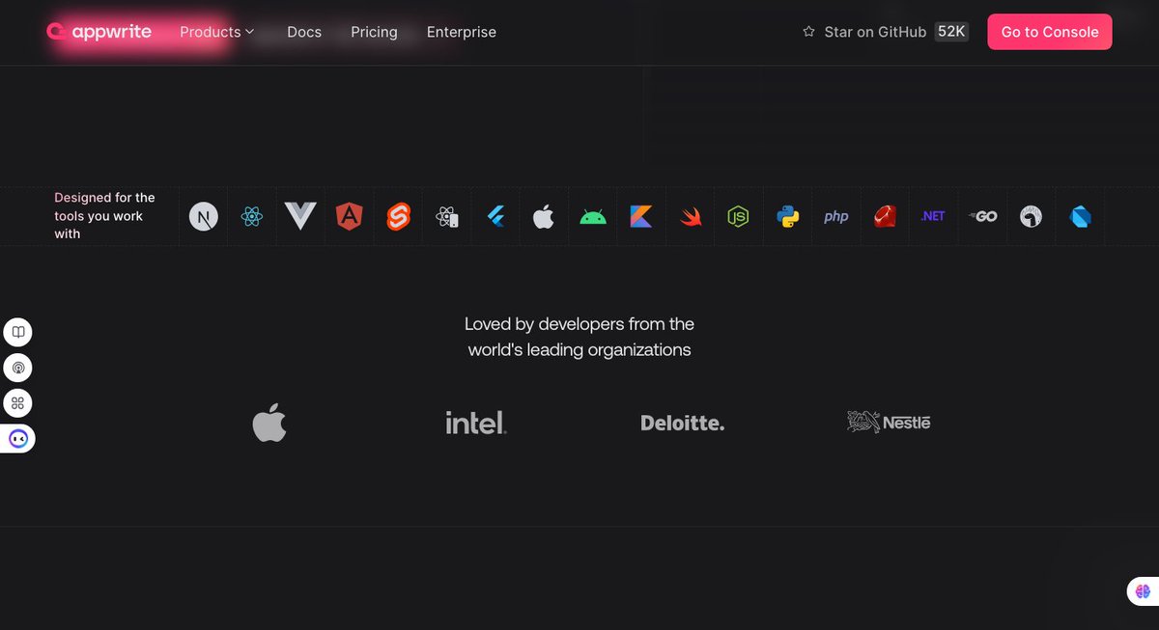Click the 'Designed for the tools you work with' text
Image resolution: width=1159 pixels, height=630 pixels.
[104, 216]
